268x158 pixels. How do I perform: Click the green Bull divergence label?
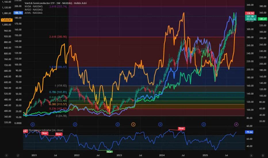click(x=110, y=151)
